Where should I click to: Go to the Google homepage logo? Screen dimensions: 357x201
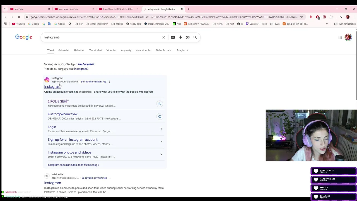[23, 37]
